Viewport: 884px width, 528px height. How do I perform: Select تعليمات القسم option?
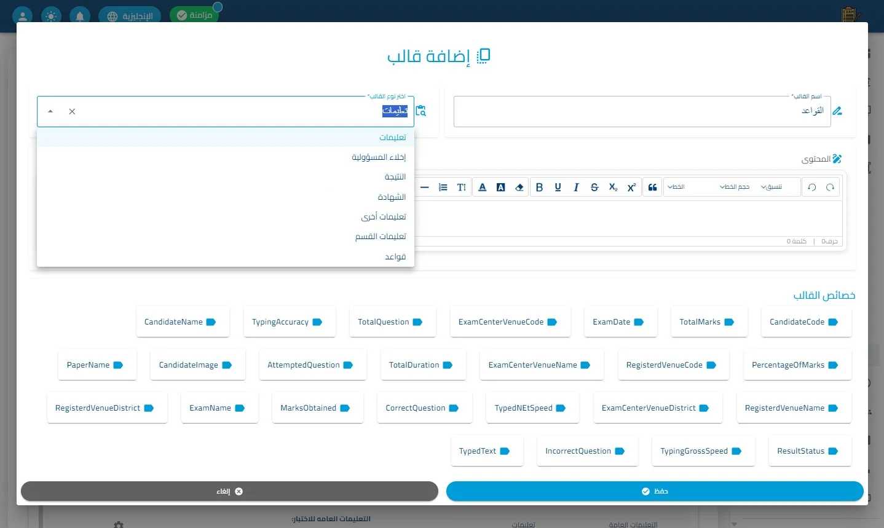tap(226, 236)
